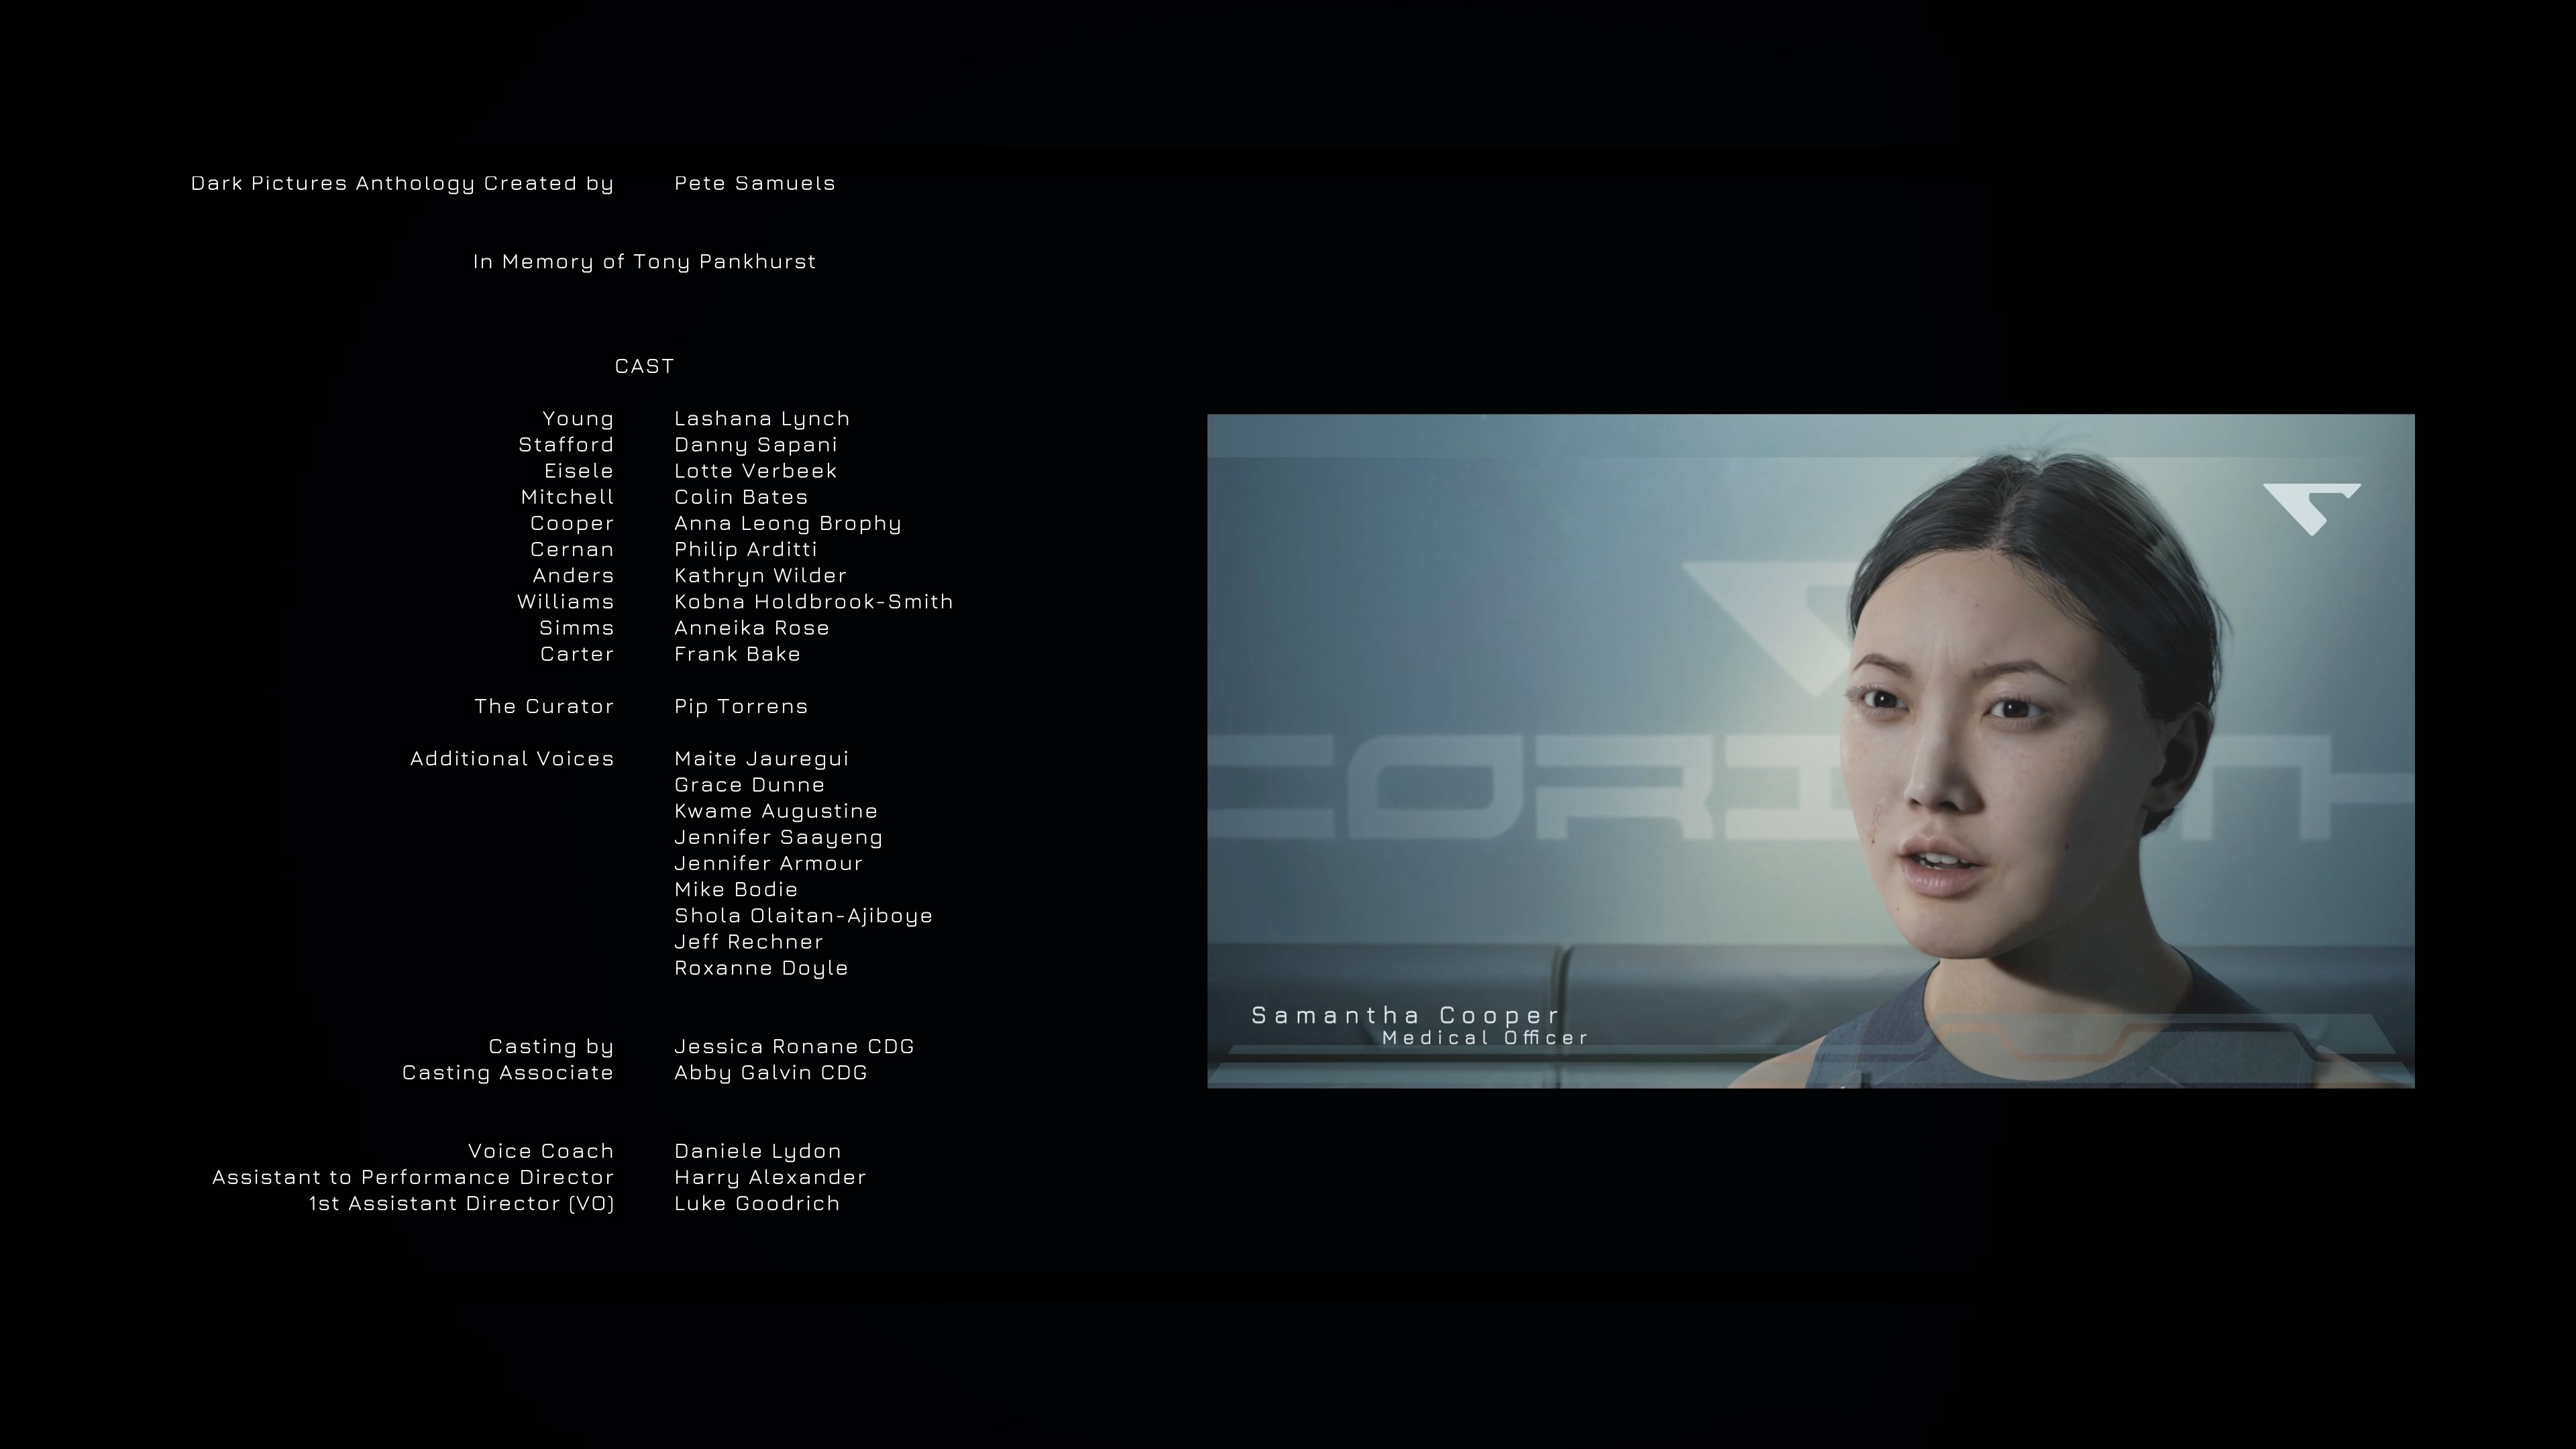Image resolution: width=2576 pixels, height=1449 pixels.
Task: Click the 'Casting by' label
Action: pyautogui.click(x=551, y=1046)
